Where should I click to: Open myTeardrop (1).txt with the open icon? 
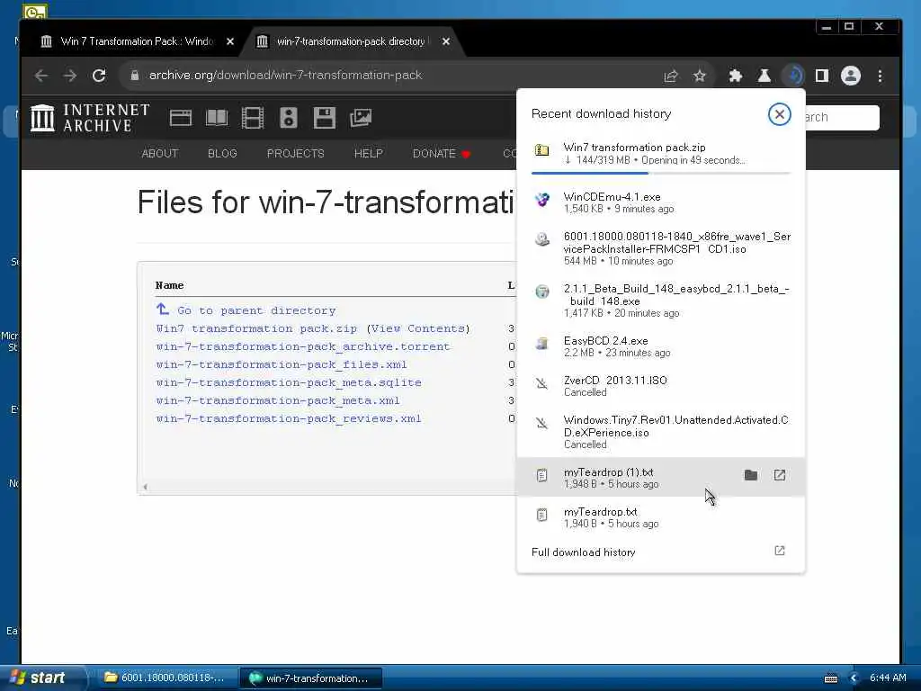click(x=780, y=475)
